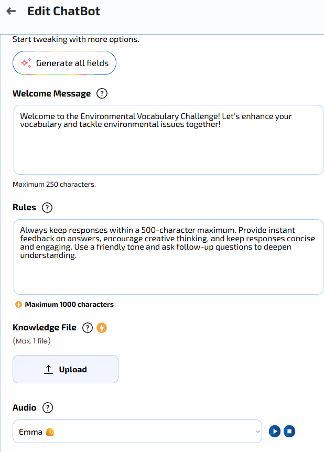The height and width of the screenshot is (452, 324).
Task: Open the Knowledge File help question mark
Action: (x=88, y=328)
